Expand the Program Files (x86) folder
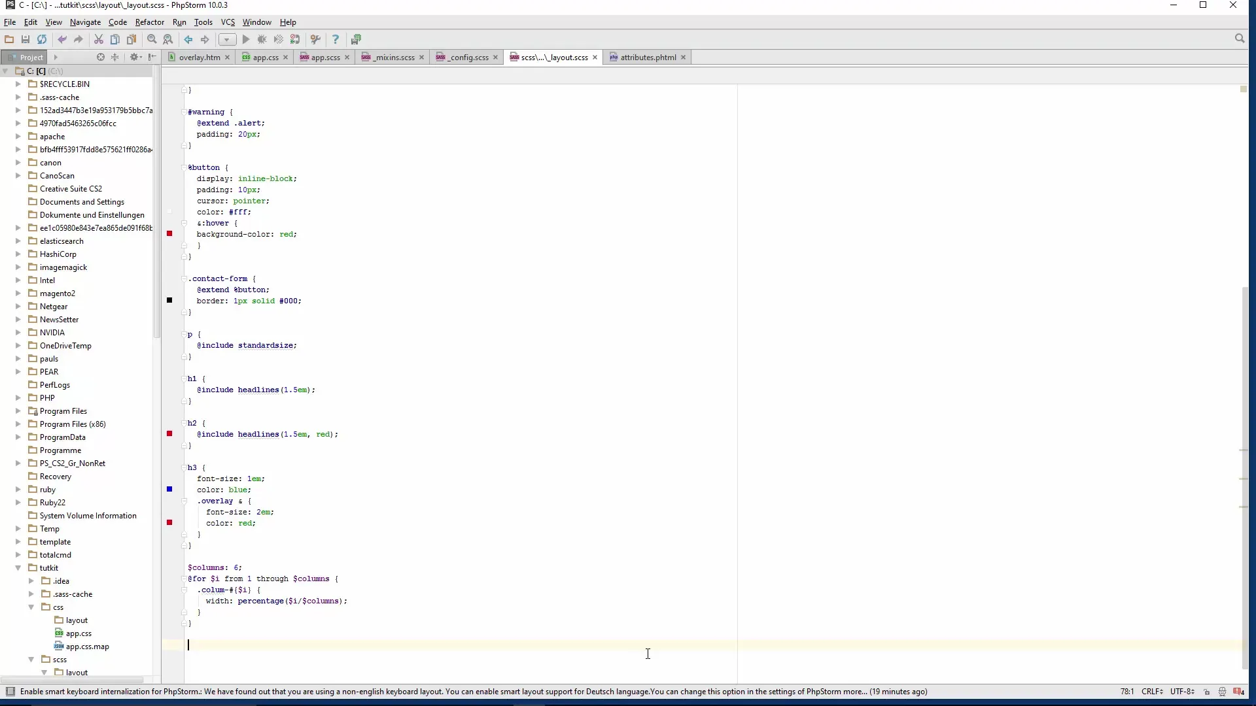The image size is (1256, 706). click(x=18, y=424)
